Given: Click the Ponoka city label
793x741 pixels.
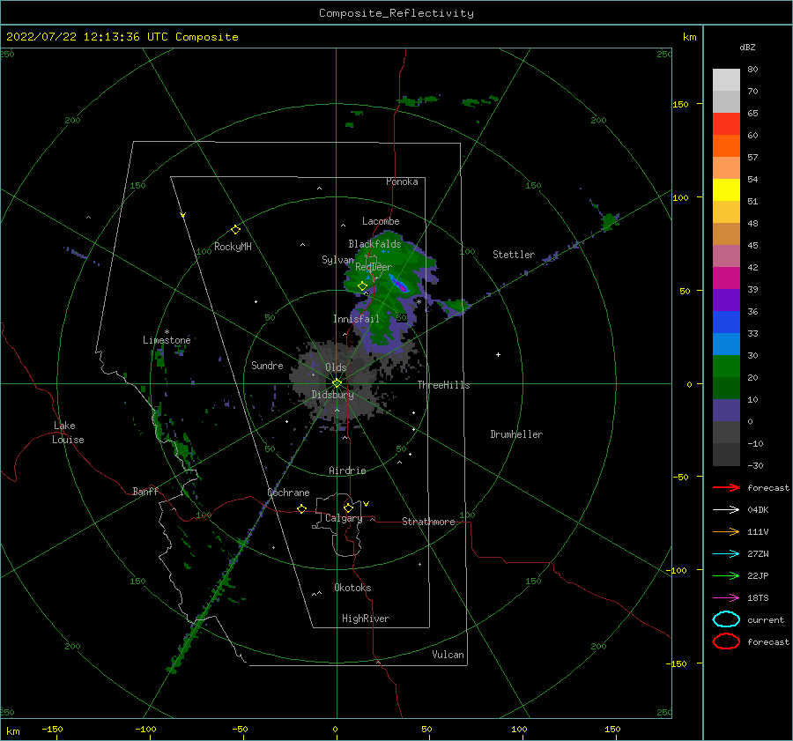Looking at the screenshot, I should tap(402, 182).
